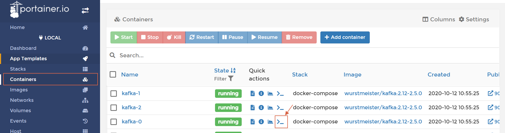The image size is (505, 133).
Task: Open Stacks in sidebar
Action: pos(50,69)
